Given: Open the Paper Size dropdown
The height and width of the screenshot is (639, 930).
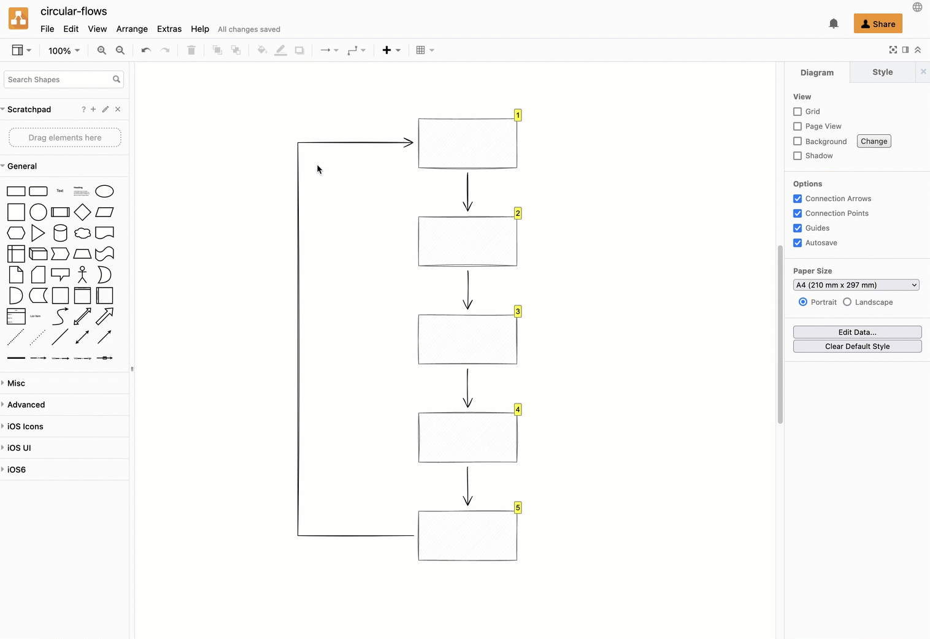Looking at the screenshot, I should click(856, 285).
